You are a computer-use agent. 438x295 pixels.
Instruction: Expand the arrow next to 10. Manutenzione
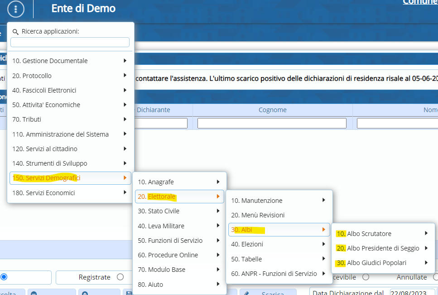pos(323,200)
